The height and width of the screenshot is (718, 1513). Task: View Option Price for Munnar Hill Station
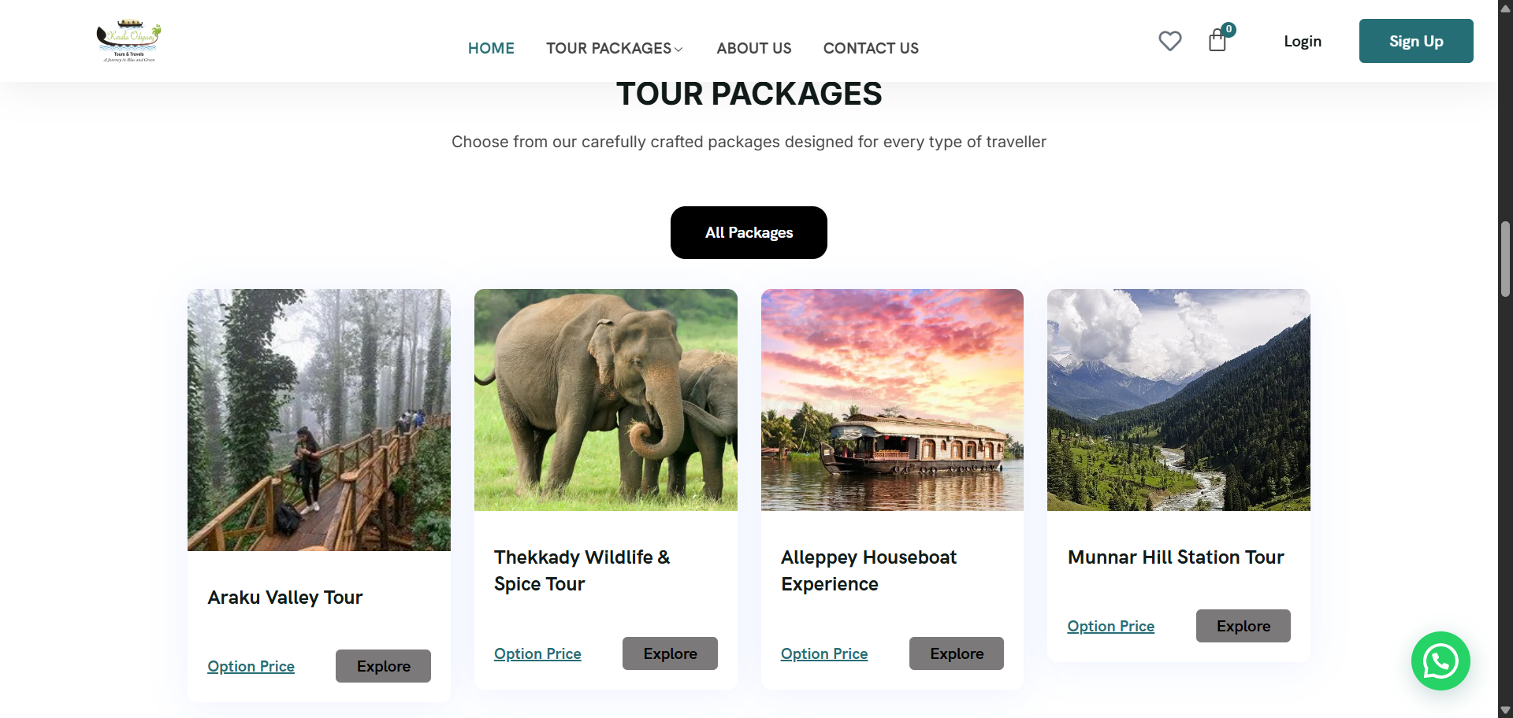point(1110,626)
